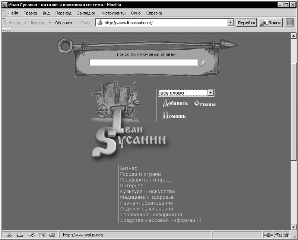The image size is (298, 240).
Task: Click the status bar URL text http://www.wplus.net/
Action: click(83, 235)
